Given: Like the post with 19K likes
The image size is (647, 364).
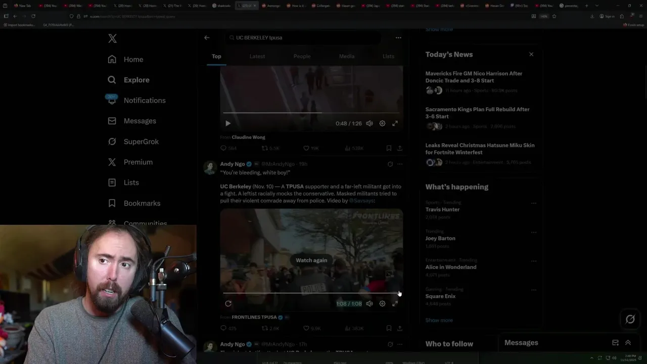Looking at the screenshot, I should (311, 148).
